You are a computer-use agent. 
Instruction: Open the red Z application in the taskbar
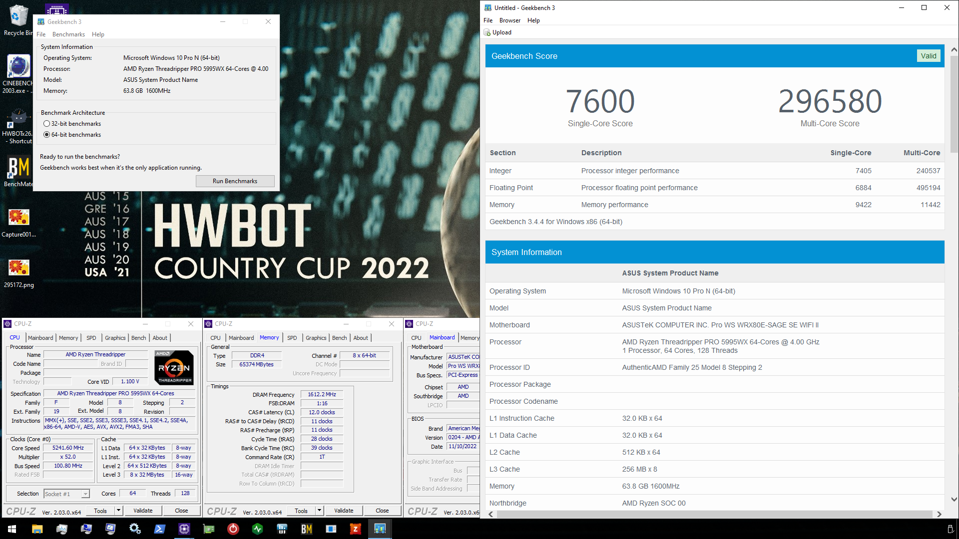pyautogui.click(x=356, y=529)
